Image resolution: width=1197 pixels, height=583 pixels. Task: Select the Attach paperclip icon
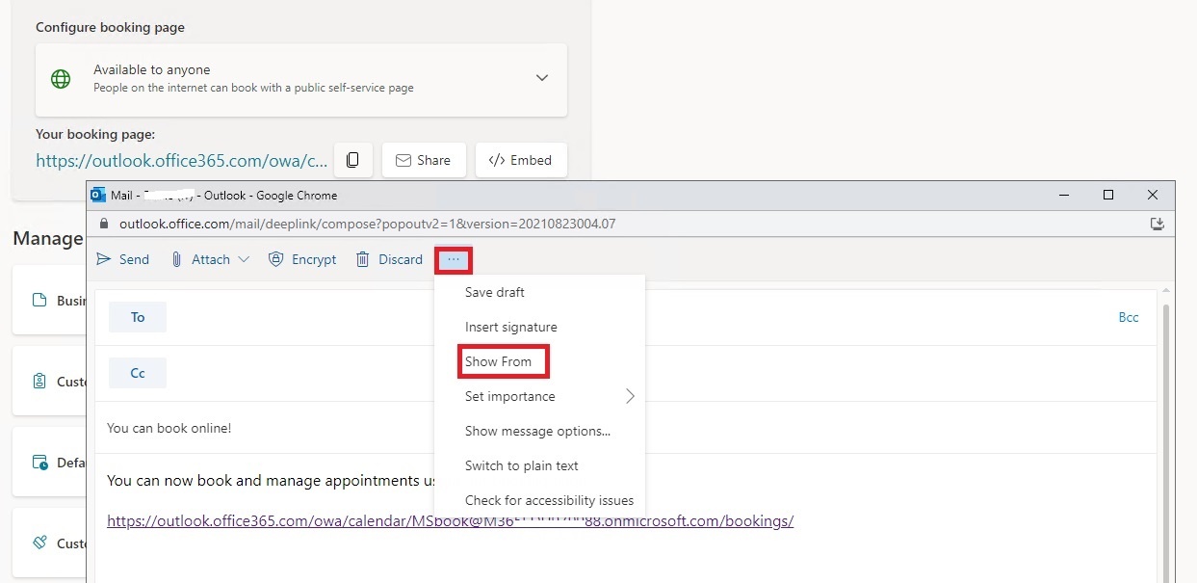(x=176, y=258)
